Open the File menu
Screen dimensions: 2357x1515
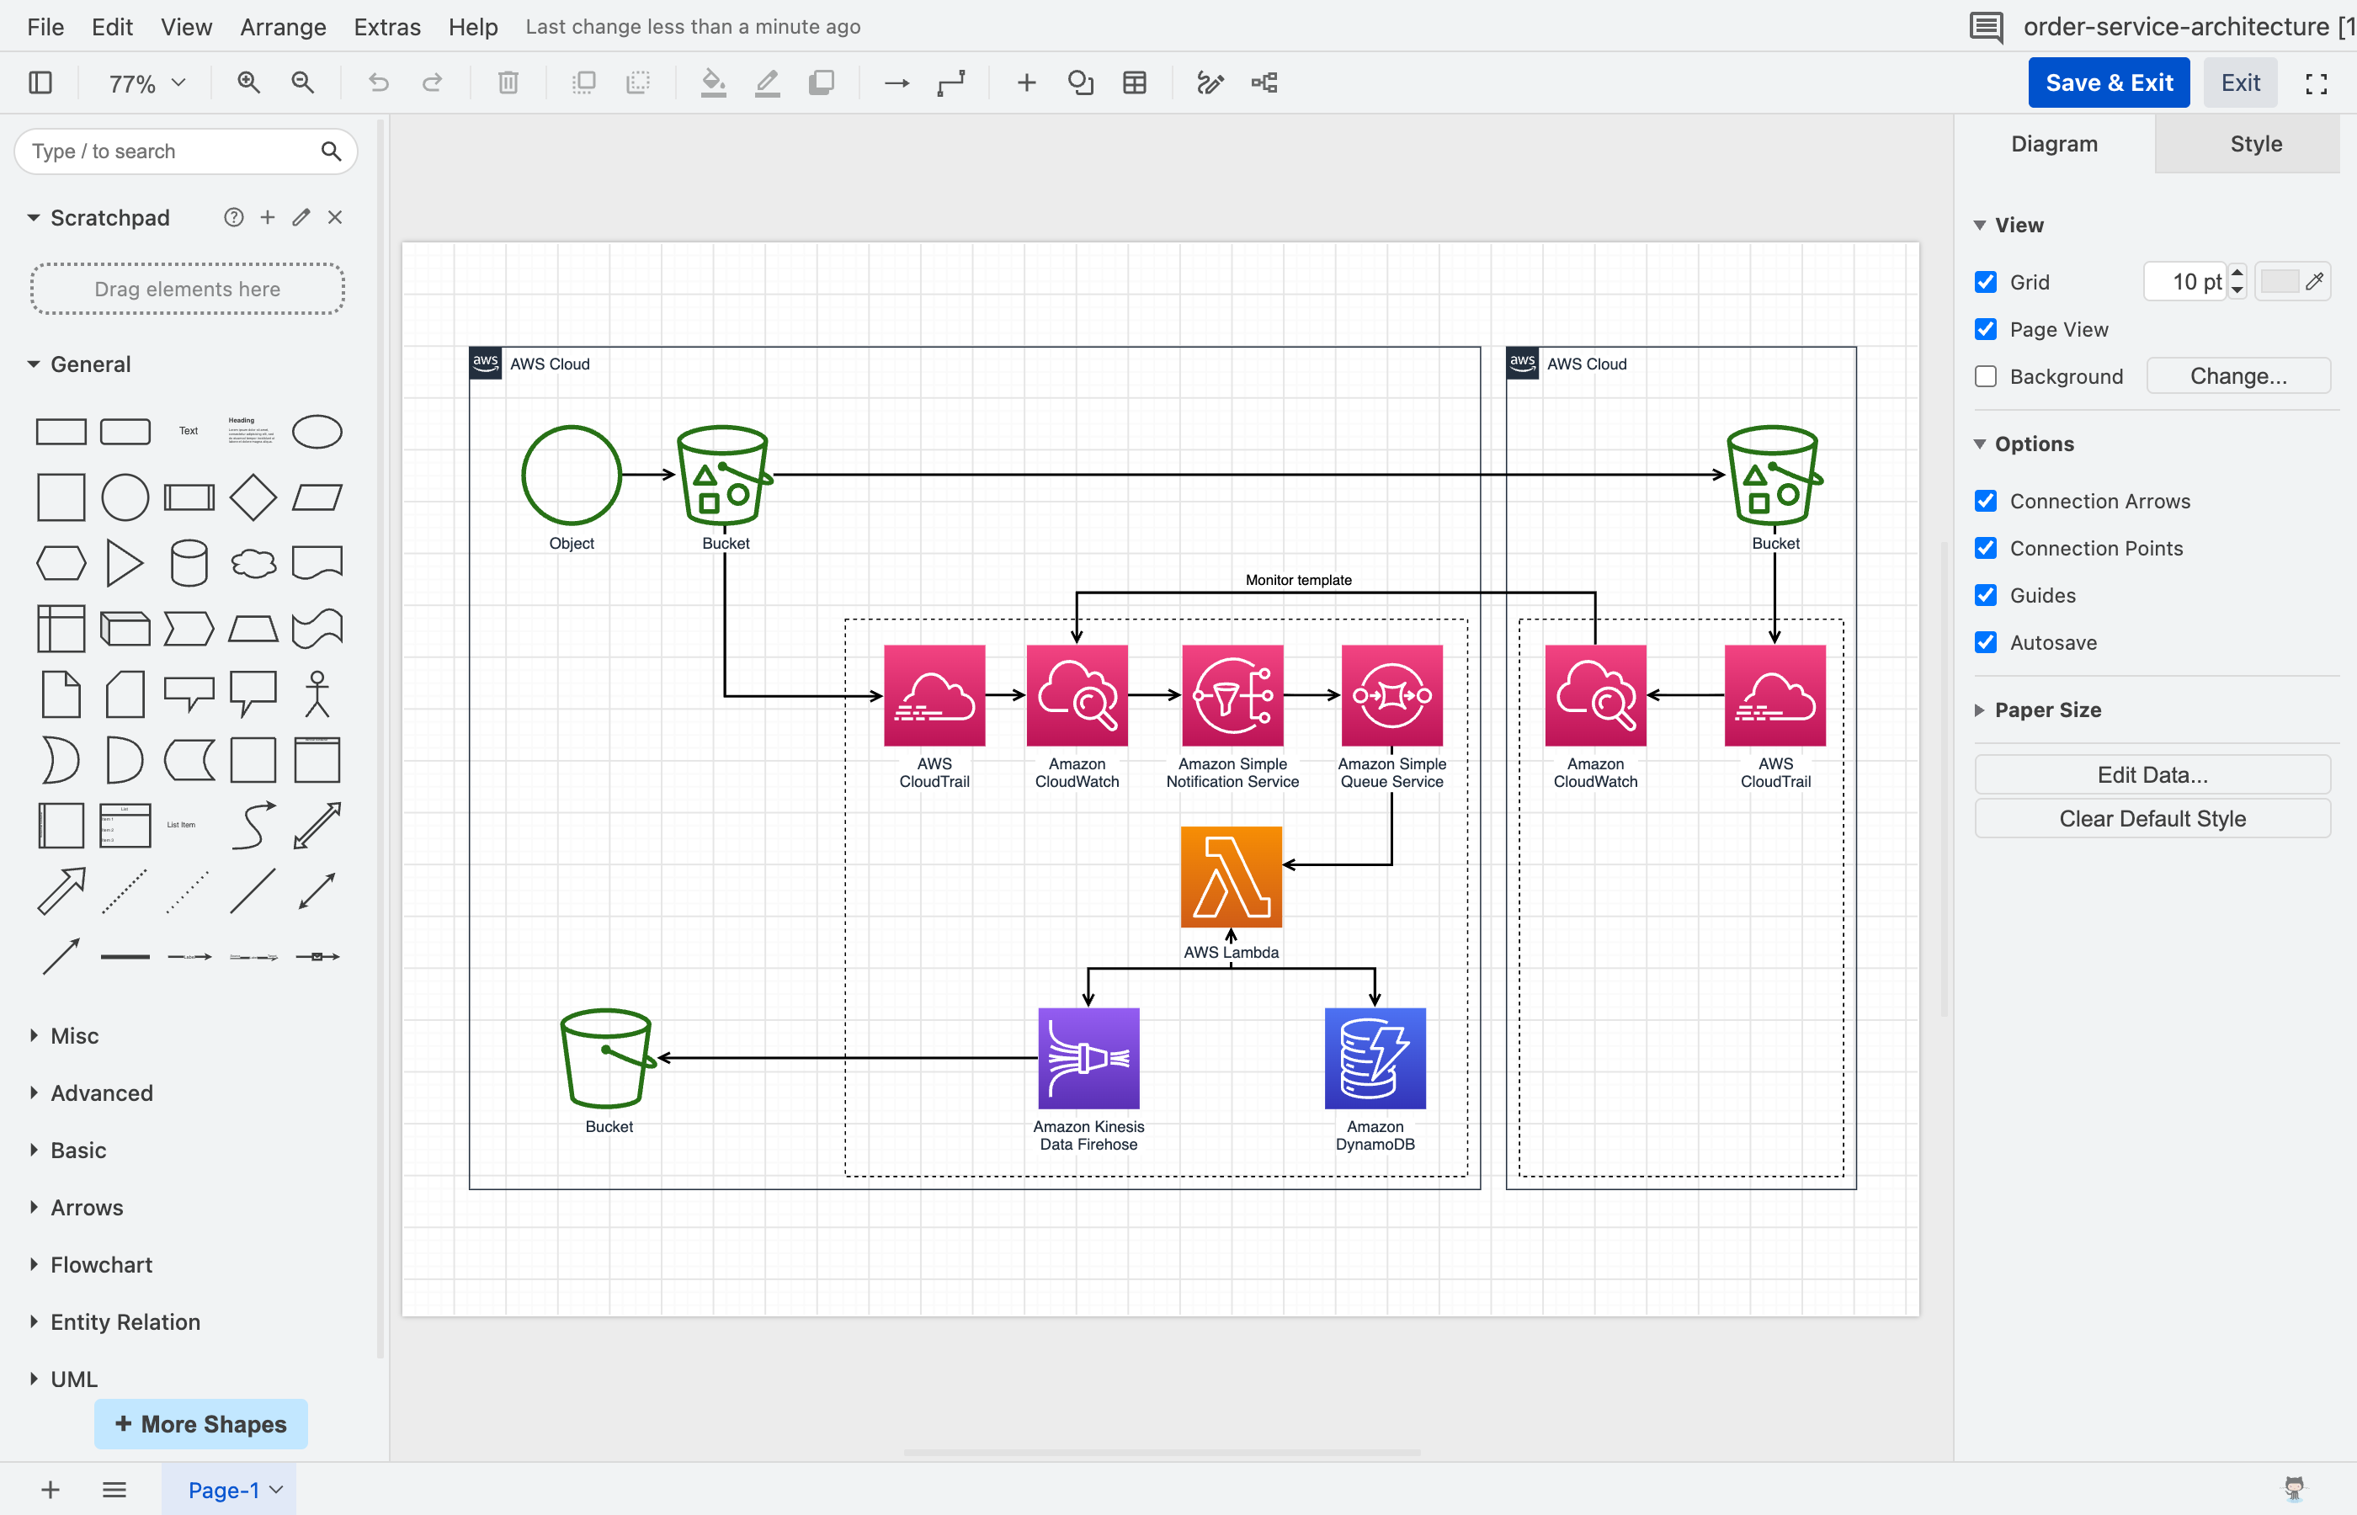(45, 27)
